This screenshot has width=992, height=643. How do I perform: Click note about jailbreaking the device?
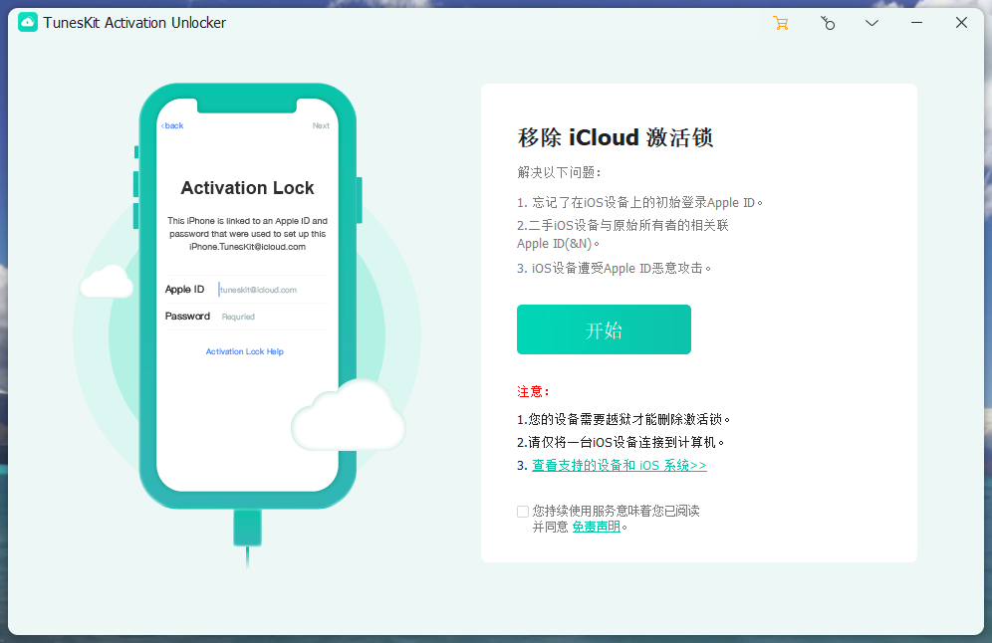pos(623,419)
